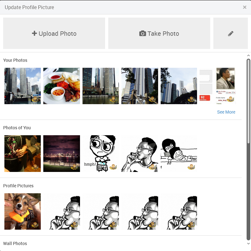This screenshot has height=251, width=251.
Task: Pick the first skyscraper photo in Your Photos
Action: pos(23,86)
